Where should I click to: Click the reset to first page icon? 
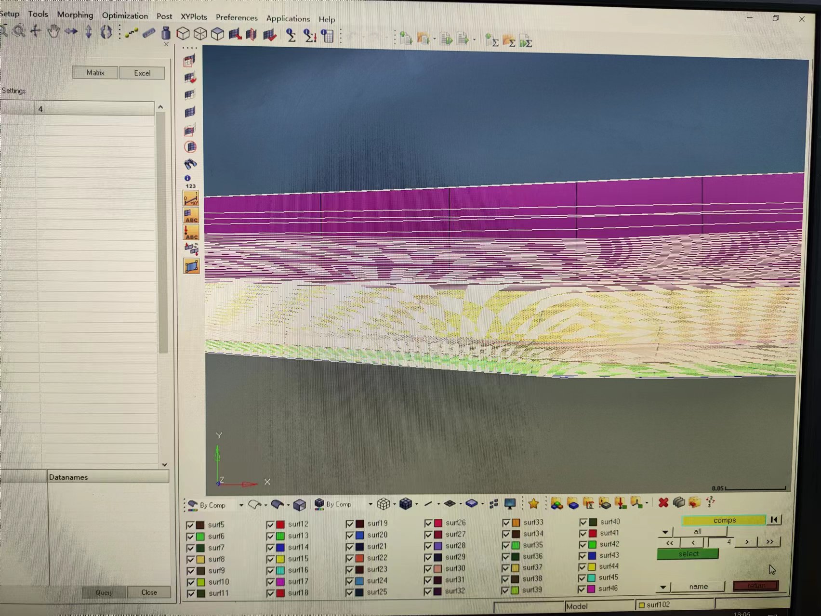click(774, 520)
